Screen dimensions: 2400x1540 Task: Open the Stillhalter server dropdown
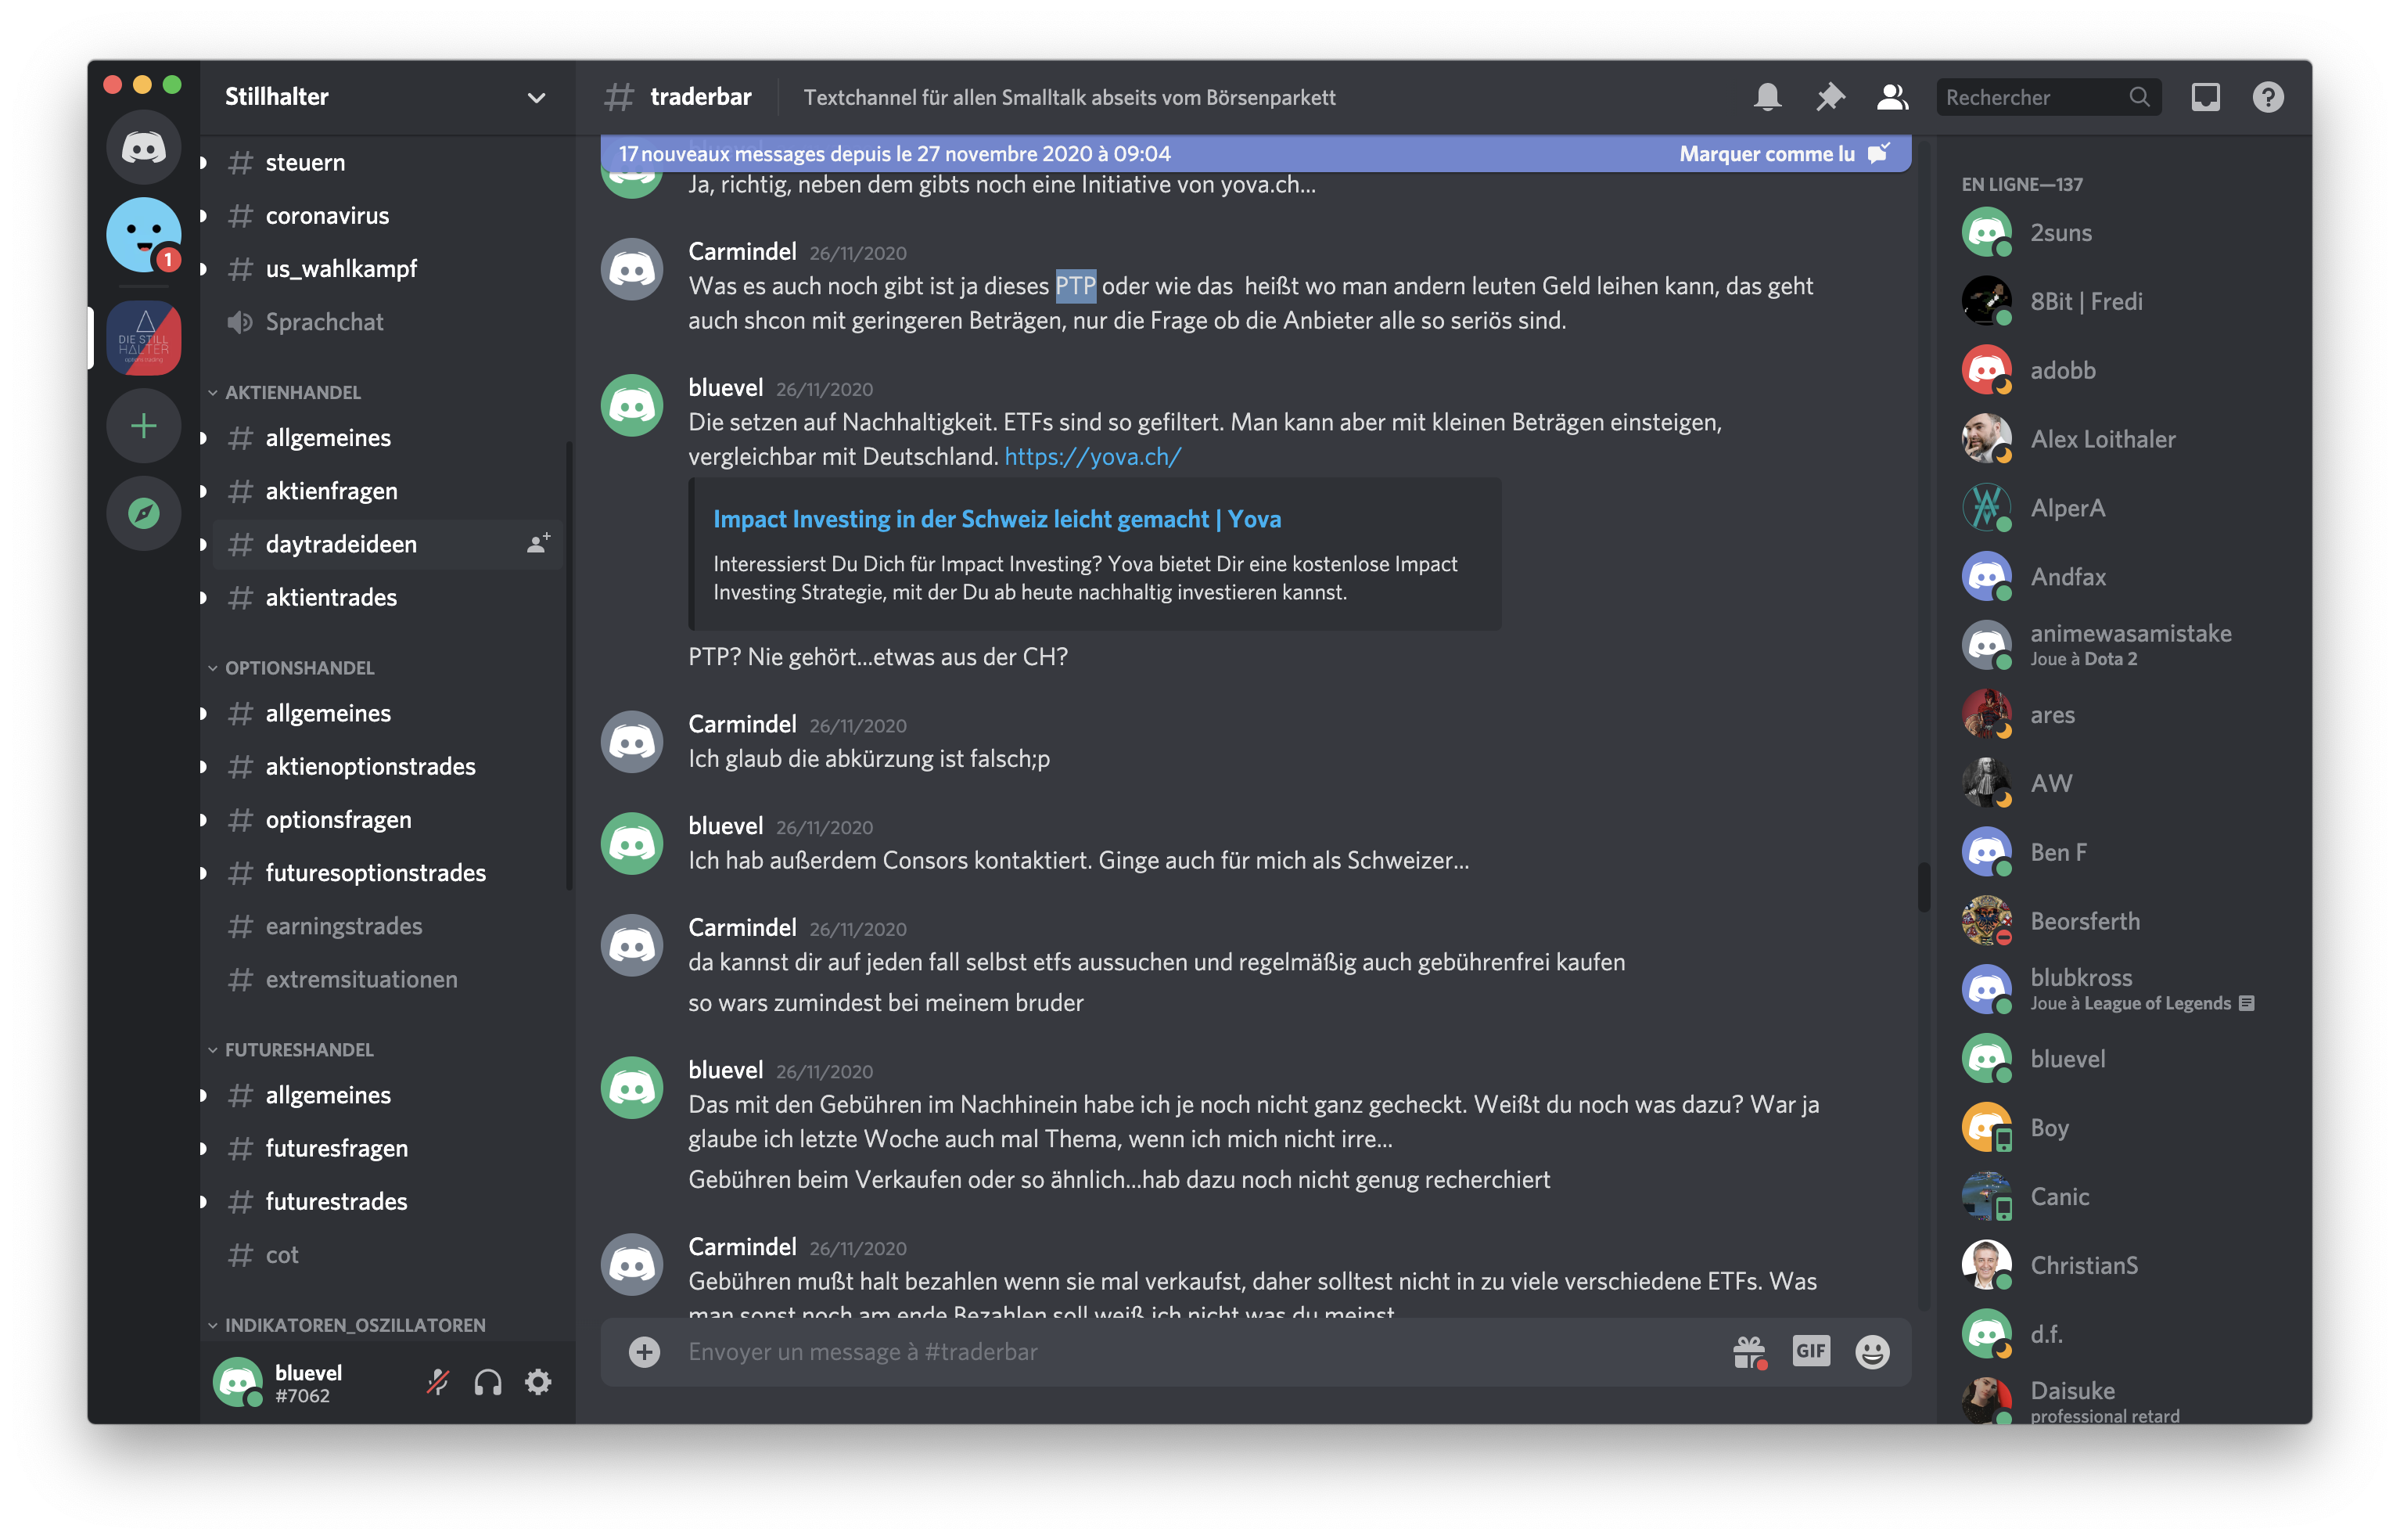536,97
